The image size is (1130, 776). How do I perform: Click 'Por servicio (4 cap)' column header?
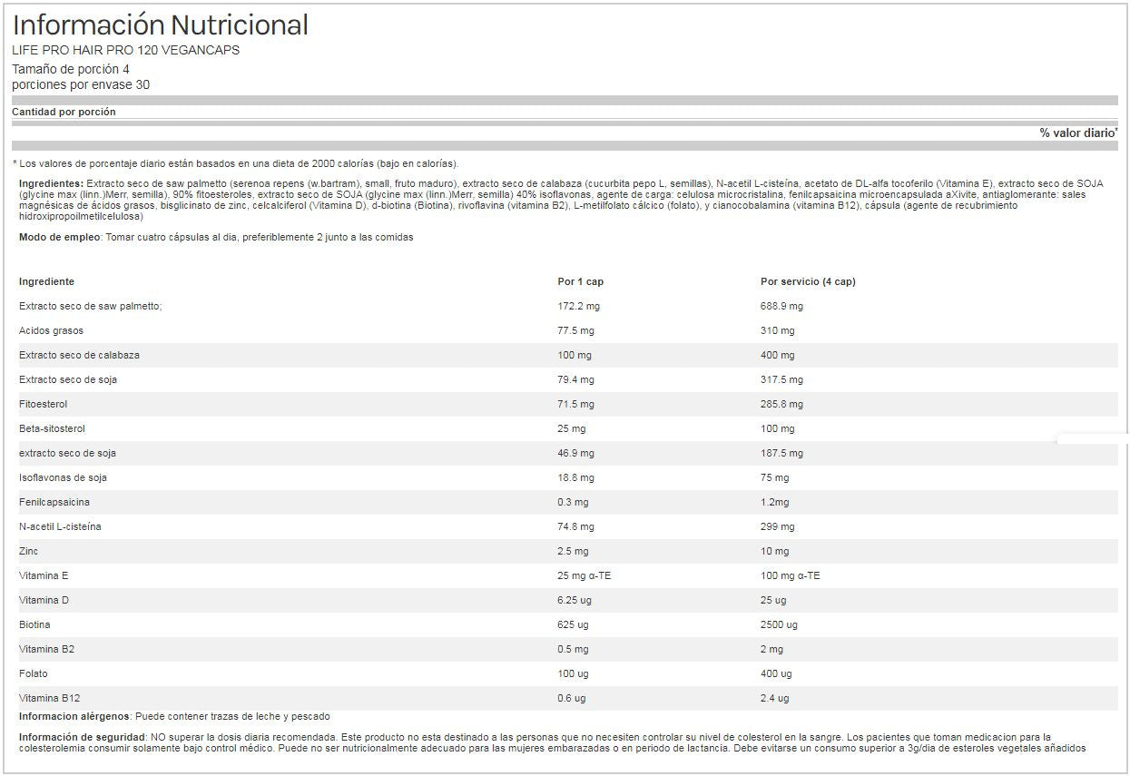[808, 281]
